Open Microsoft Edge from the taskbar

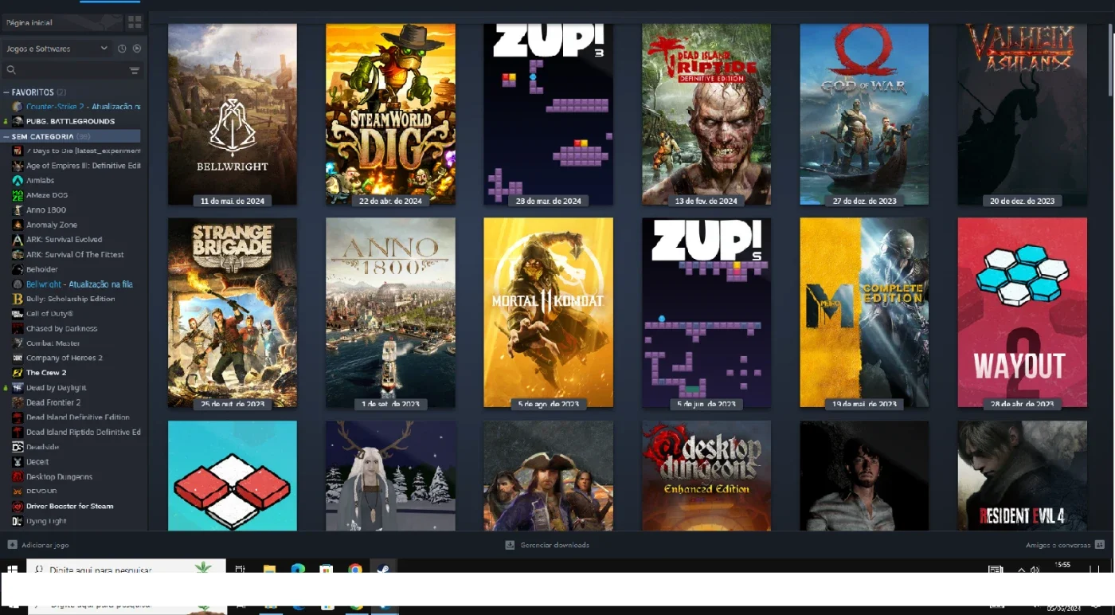coord(298,570)
